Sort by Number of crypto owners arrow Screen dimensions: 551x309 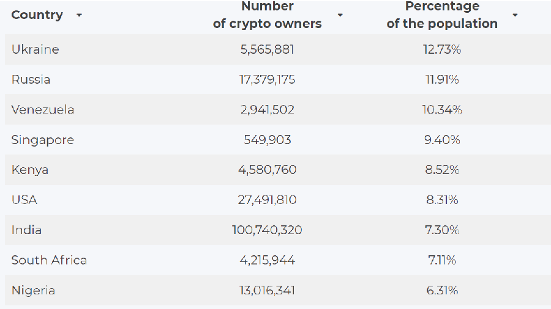[340, 15]
